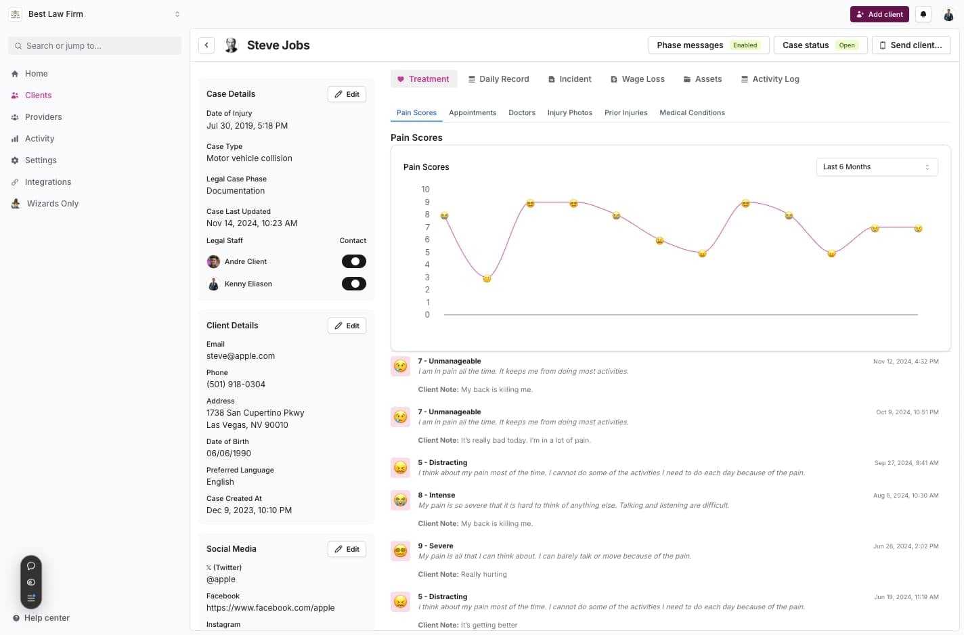Open the Activity sidebar item
This screenshot has width=964, height=635.
(39, 138)
